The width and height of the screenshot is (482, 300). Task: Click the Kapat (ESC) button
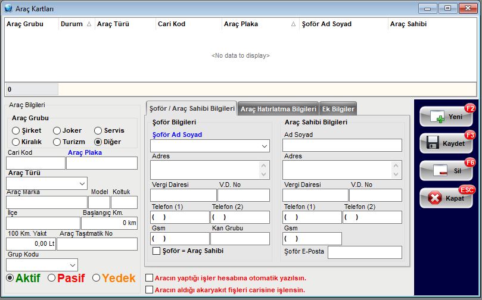pos(446,198)
